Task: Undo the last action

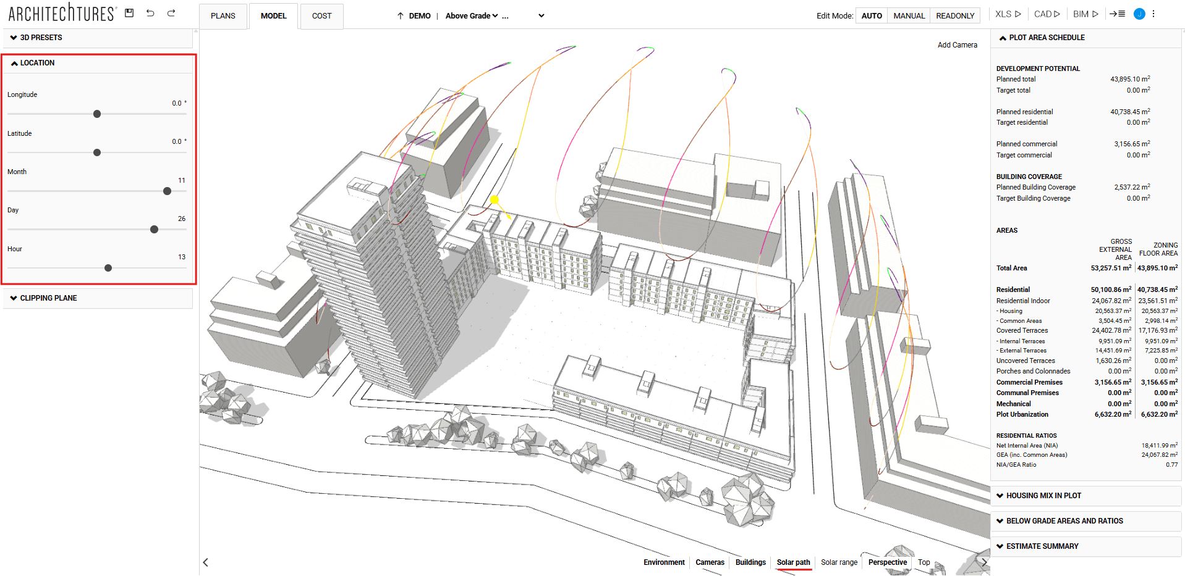Action: point(150,12)
